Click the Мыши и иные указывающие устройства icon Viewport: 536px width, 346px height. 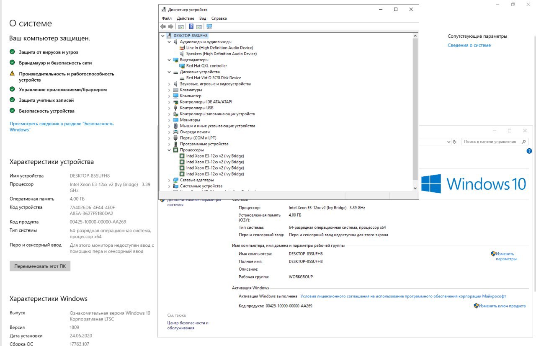[x=175, y=126]
